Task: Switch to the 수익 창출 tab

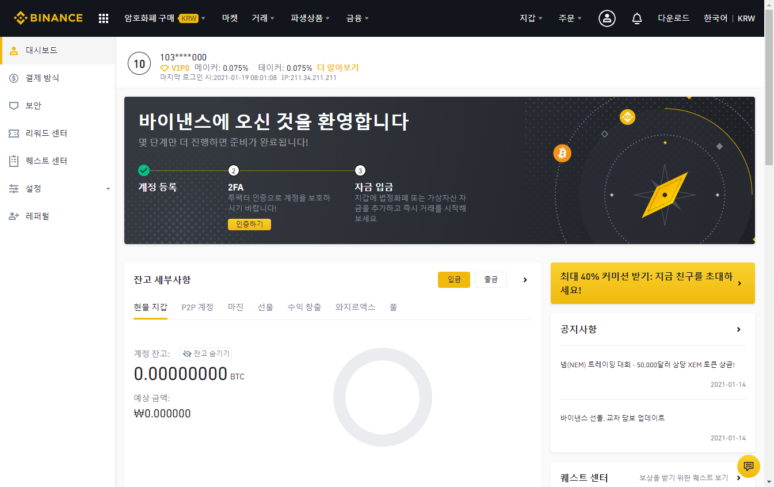Action: point(304,307)
